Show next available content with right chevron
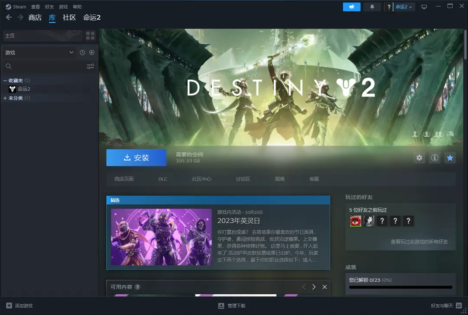 pos(314,287)
